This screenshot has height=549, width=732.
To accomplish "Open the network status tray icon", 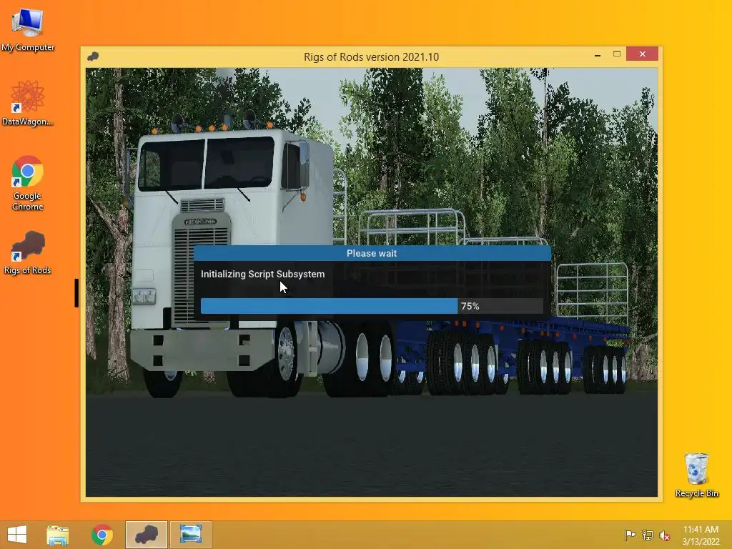I will tap(648, 535).
